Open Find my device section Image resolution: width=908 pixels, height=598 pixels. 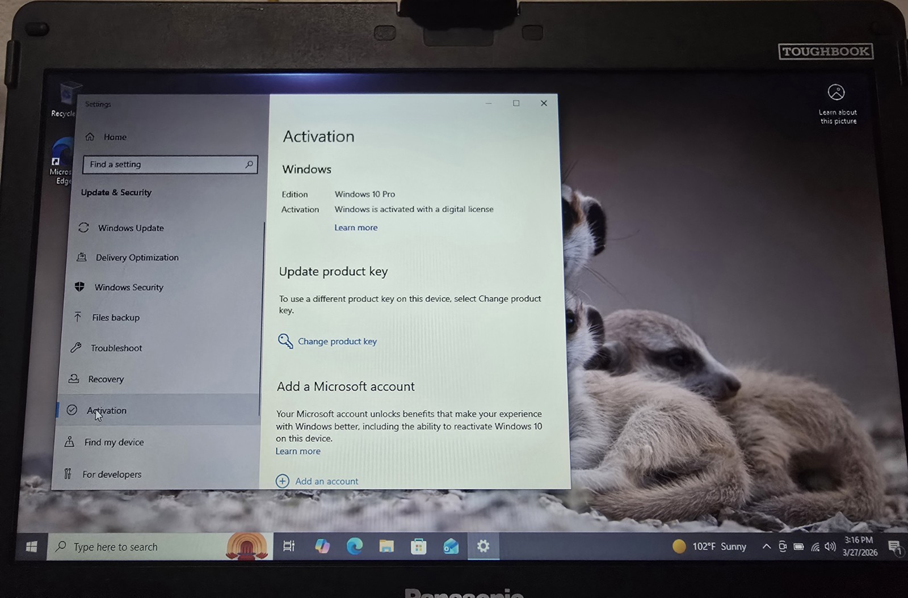pyautogui.click(x=105, y=442)
